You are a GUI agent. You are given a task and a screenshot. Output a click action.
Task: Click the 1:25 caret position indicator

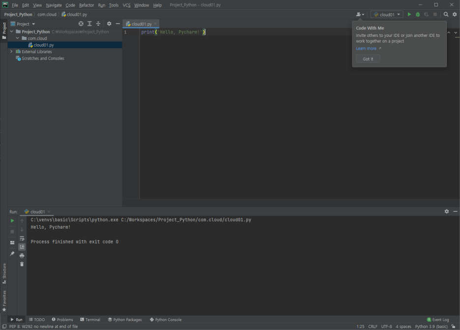tap(361, 327)
